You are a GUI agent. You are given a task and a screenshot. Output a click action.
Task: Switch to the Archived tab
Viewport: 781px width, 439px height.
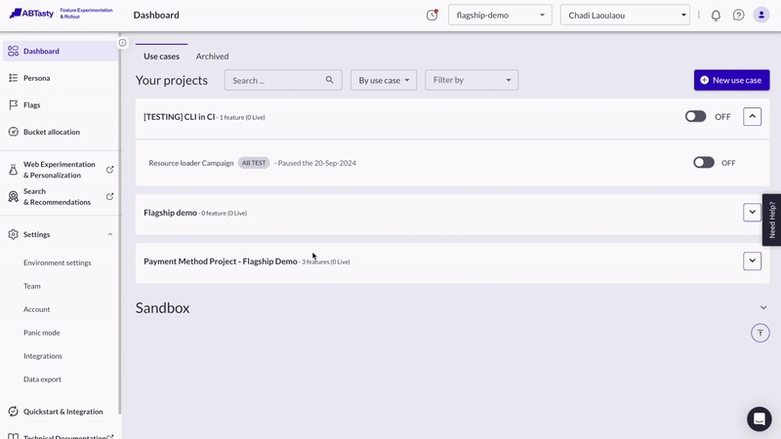[212, 57]
